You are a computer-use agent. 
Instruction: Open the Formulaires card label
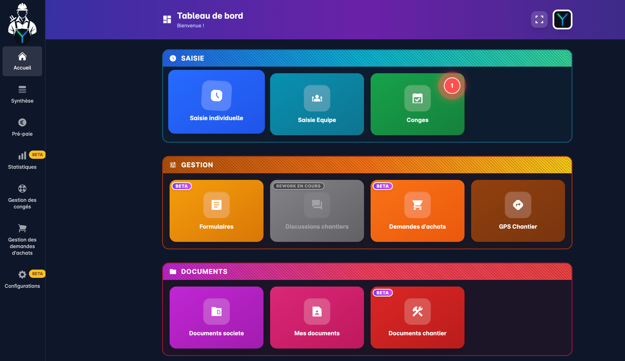click(217, 227)
